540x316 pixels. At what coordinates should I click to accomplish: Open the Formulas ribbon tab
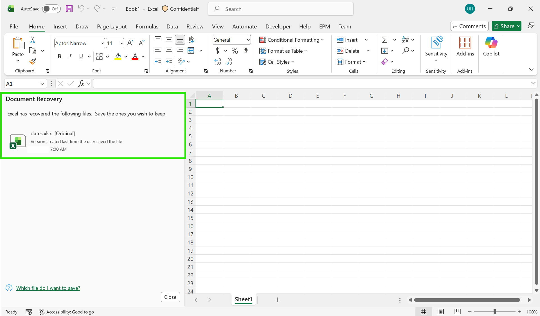point(147,26)
